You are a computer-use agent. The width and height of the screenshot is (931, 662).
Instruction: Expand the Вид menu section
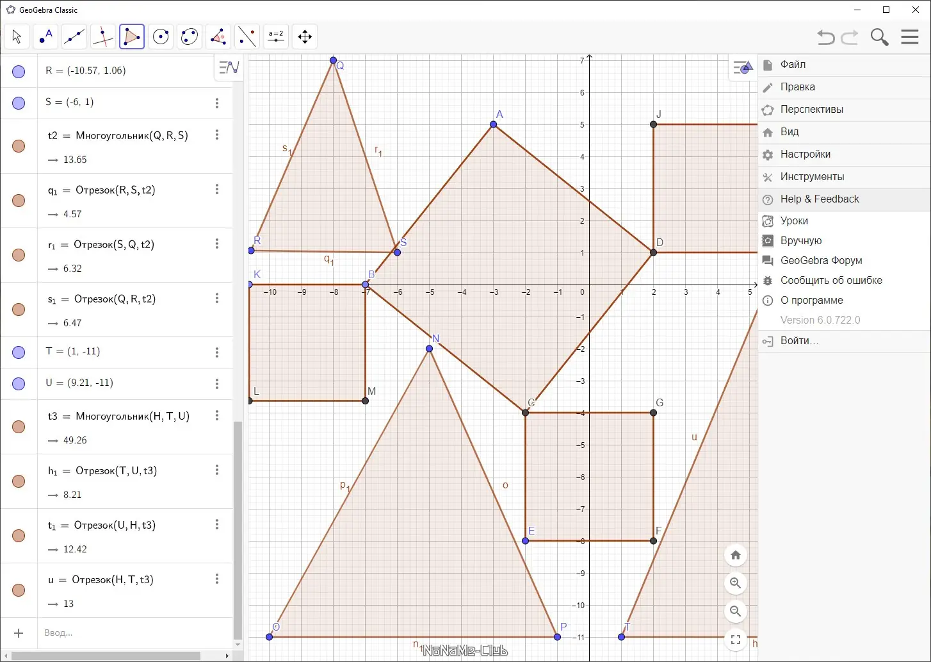pyautogui.click(x=844, y=132)
